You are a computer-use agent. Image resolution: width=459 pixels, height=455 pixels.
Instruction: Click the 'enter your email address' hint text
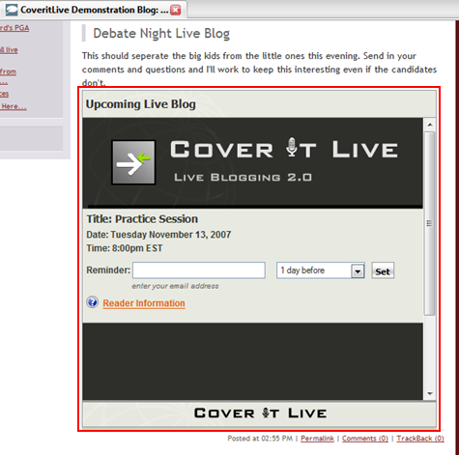(175, 286)
